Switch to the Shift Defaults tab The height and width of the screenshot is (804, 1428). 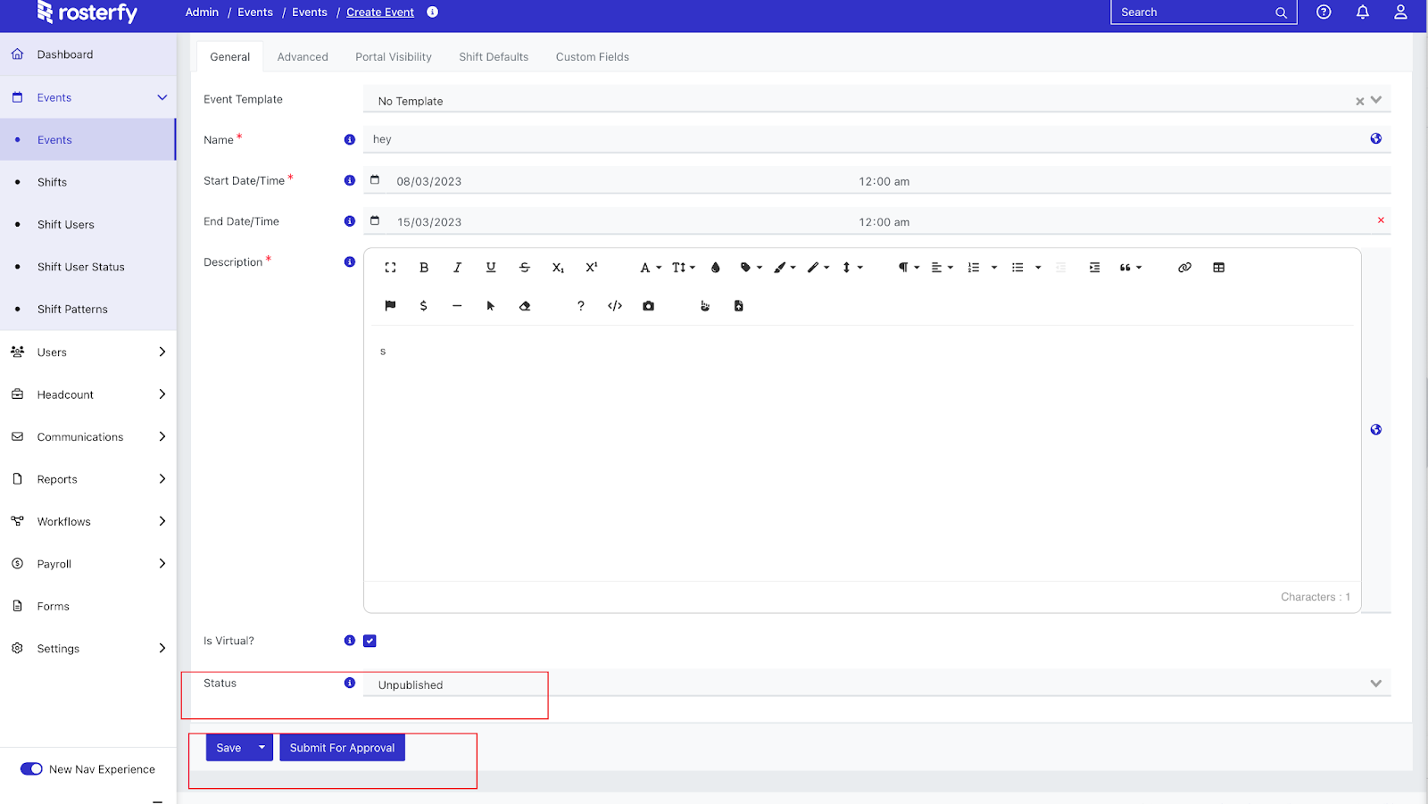(494, 57)
